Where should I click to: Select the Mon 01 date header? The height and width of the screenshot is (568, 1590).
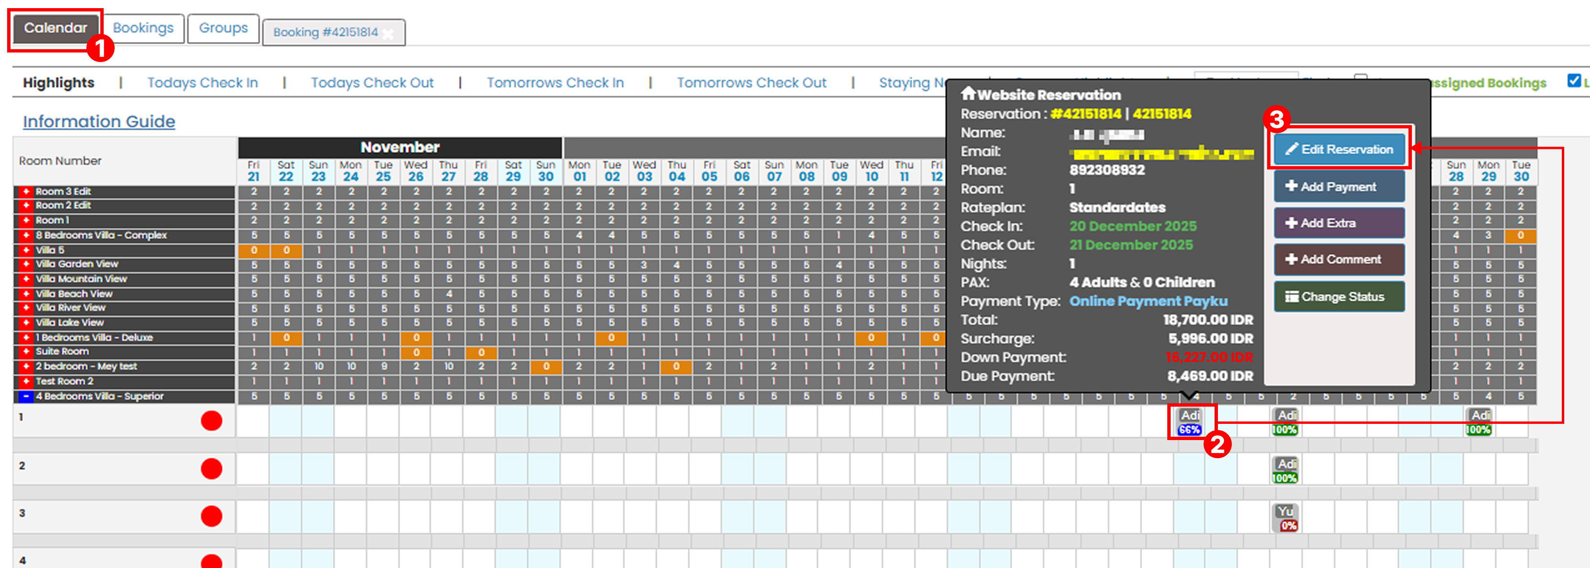click(x=579, y=171)
